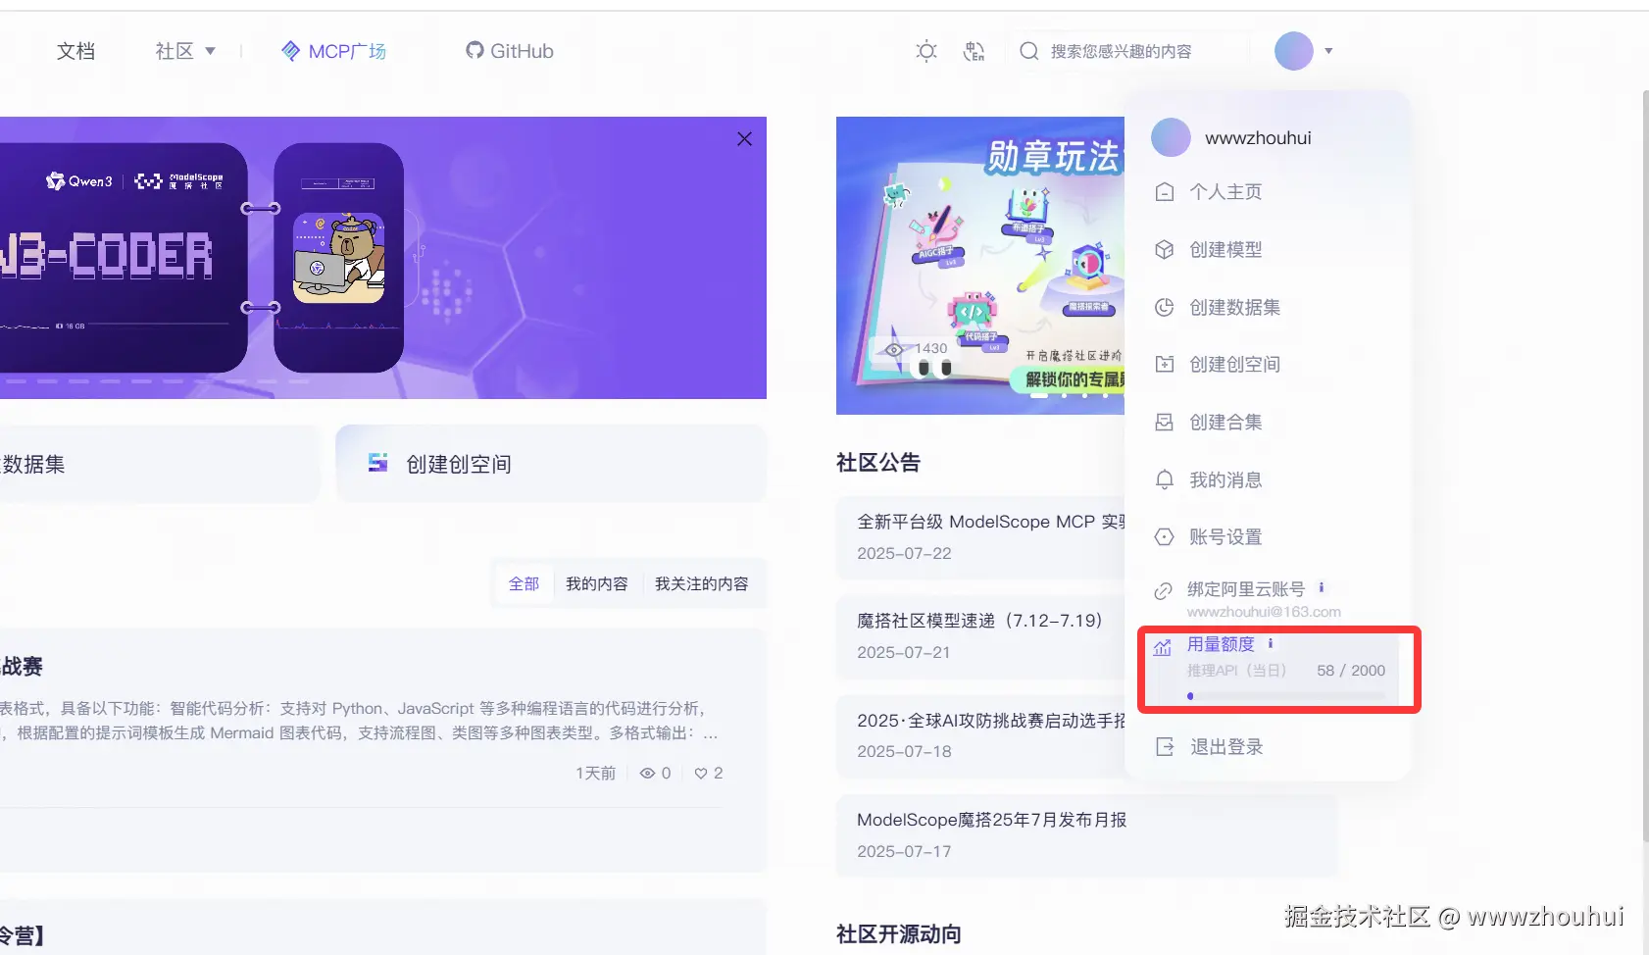Go to MCP广场
This screenshot has width=1649, height=955.
(347, 51)
